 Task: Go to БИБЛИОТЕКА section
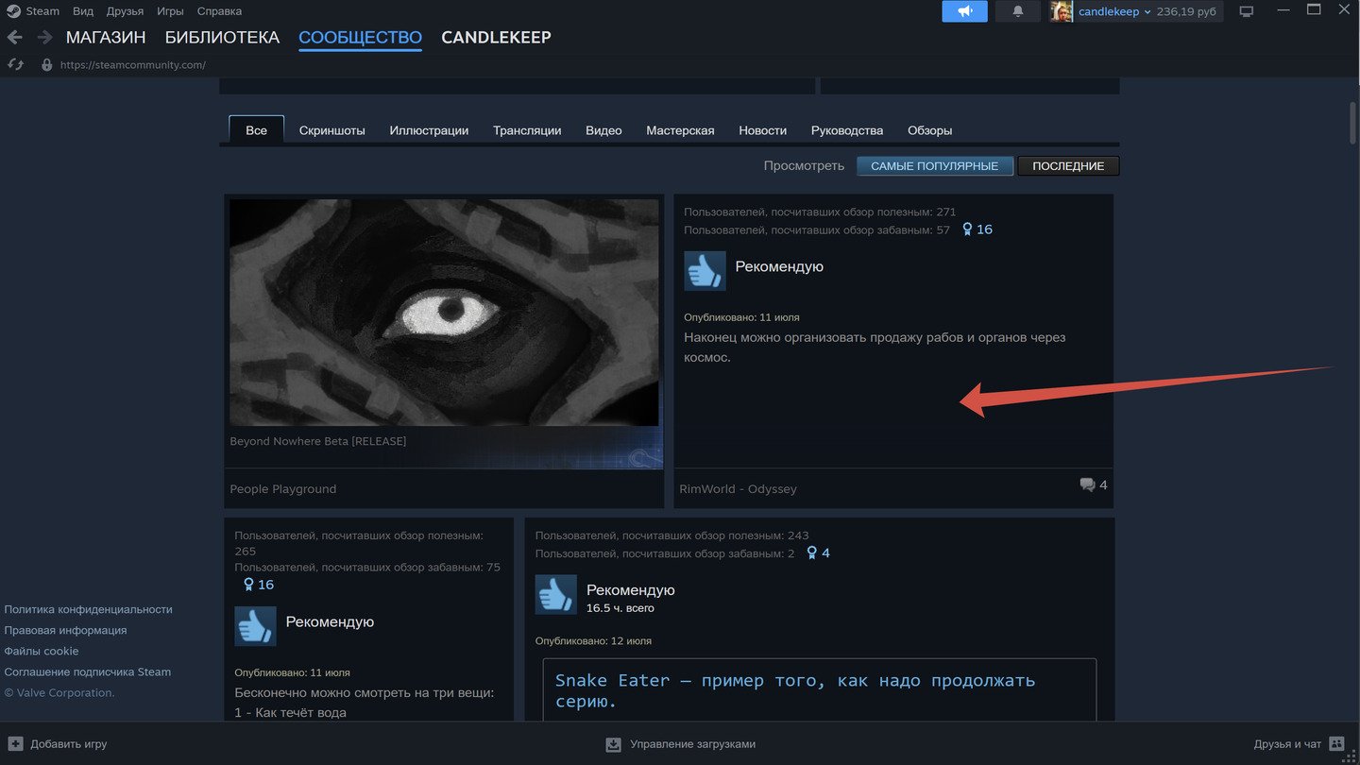click(x=222, y=38)
